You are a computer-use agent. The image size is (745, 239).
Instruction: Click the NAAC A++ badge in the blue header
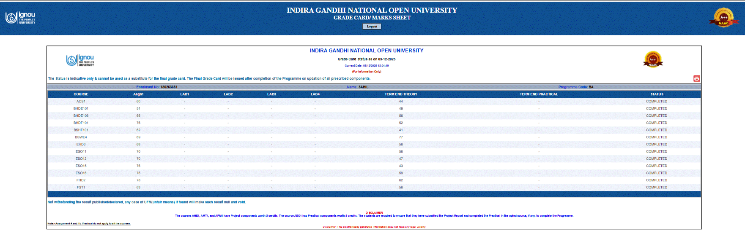pyautogui.click(x=723, y=18)
